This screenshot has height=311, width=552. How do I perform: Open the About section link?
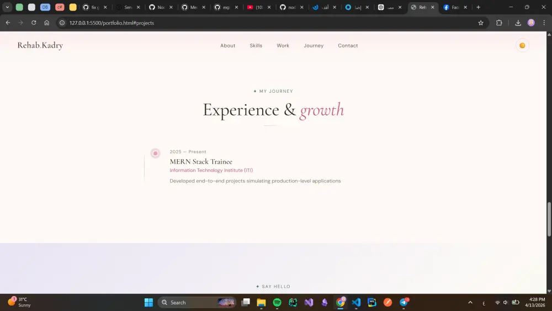click(227, 45)
